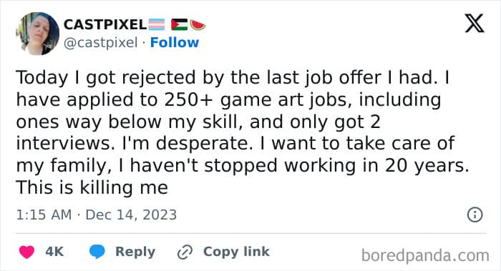
Task: Click the watermelon emoji
Action: [x=198, y=24]
